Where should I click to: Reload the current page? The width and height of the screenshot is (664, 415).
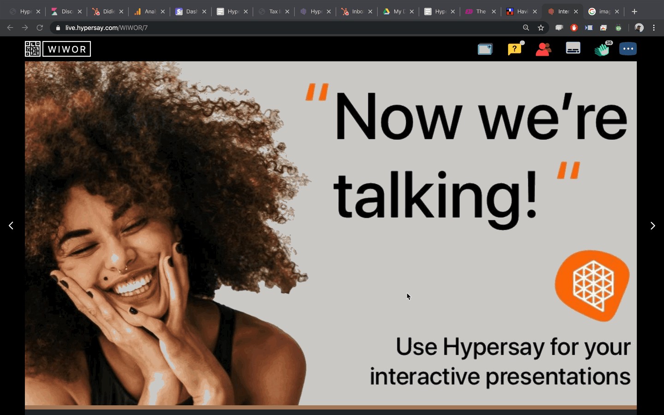40,28
